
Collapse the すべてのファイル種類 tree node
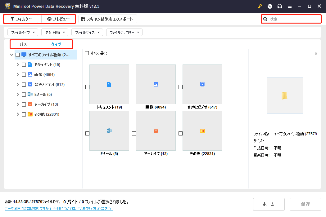click(x=12, y=55)
